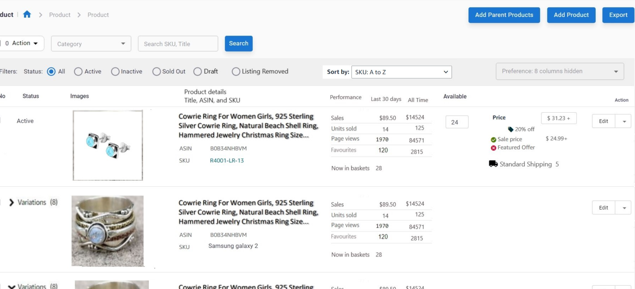Open Edit dropdown arrow for first product
635x289 pixels.
point(624,121)
